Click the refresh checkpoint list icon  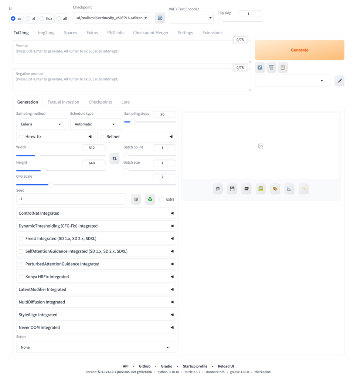160,18
